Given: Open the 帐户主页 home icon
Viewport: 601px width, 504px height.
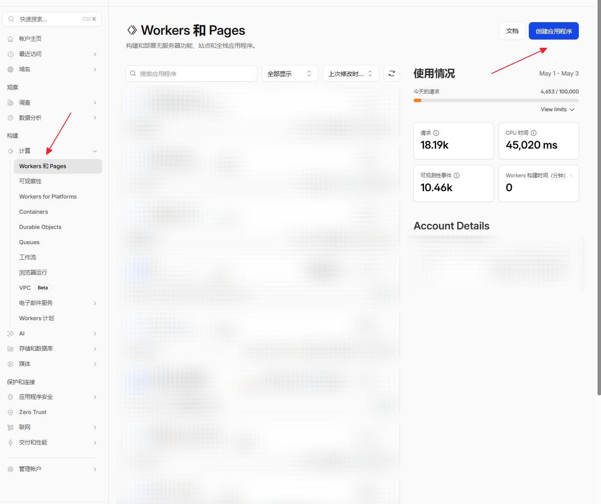Looking at the screenshot, I should (x=10, y=39).
